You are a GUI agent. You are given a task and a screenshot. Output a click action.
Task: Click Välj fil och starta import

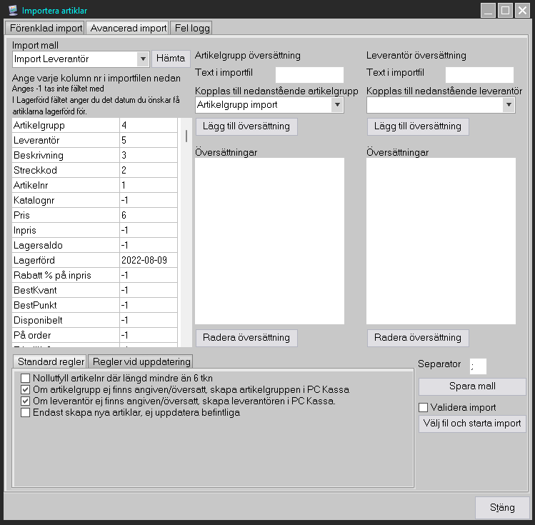tap(472, 424)
